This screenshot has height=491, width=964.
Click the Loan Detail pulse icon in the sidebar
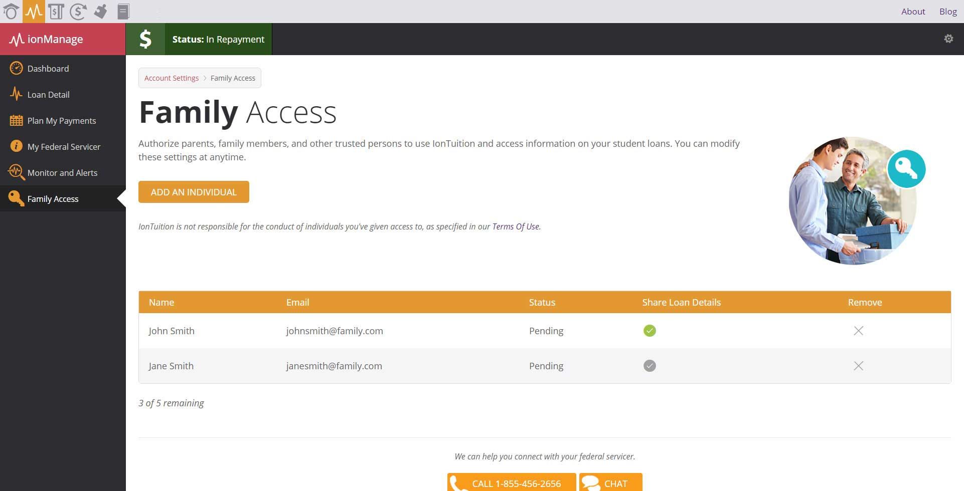coord(16,94)
